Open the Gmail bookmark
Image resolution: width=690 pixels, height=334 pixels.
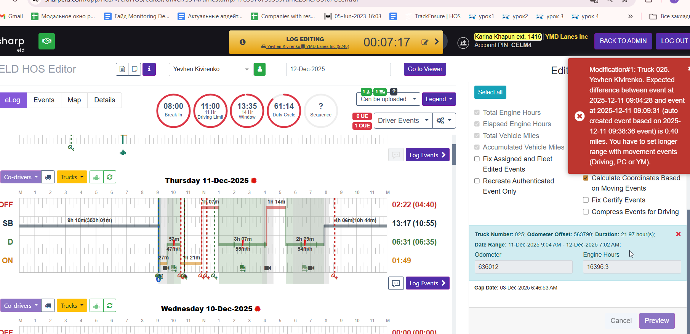11,16
